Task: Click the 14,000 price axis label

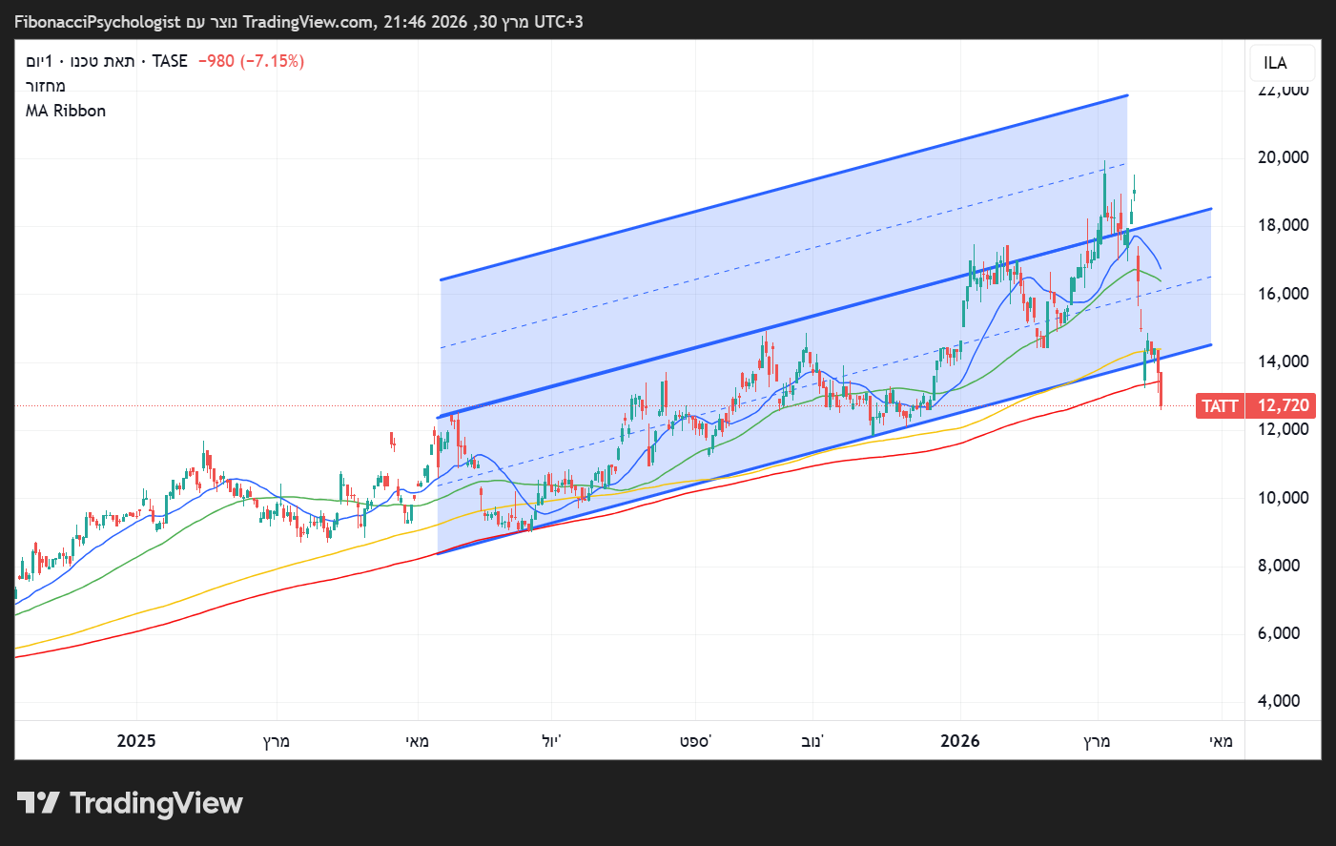Action: 1283,361
